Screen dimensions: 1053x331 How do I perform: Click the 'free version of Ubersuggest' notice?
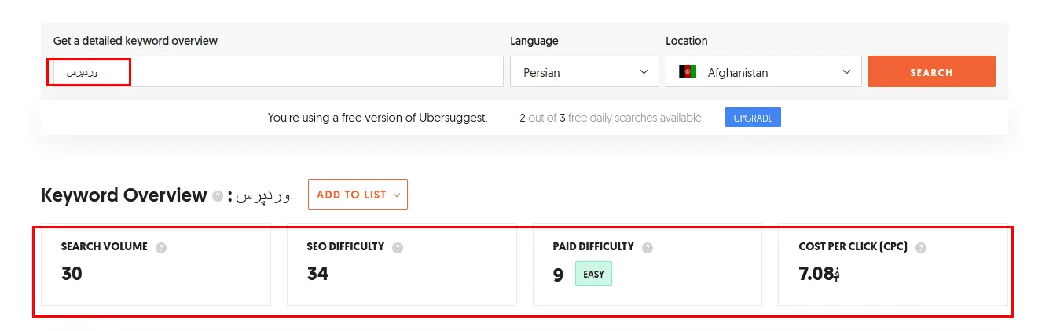[377, 118]
